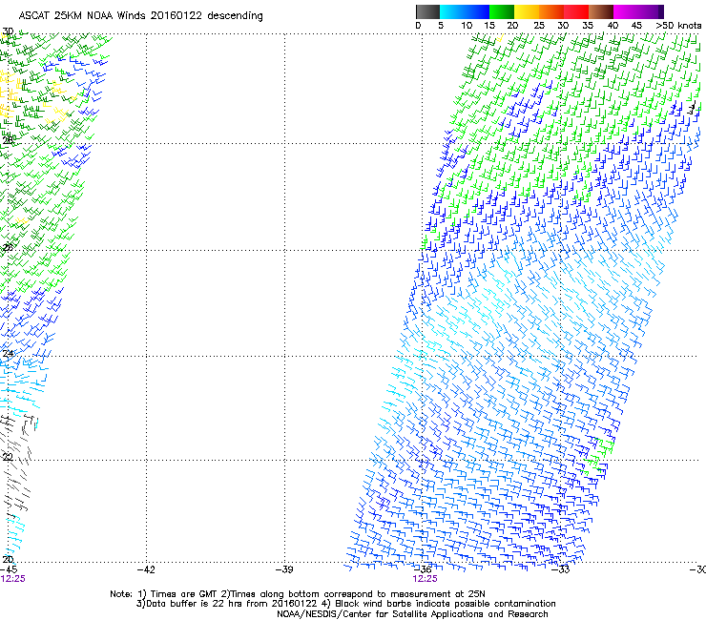
Task: Click the purple '12:25' time under -36
Action: click(x=426, y=579)
